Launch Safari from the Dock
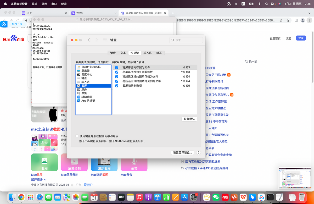The height and width of the screenshot is (204, 314). 40,197
